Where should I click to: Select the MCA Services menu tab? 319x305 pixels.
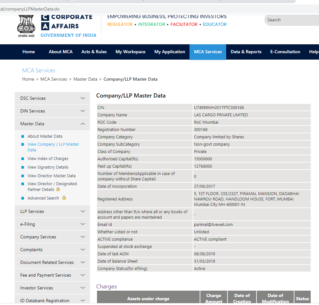[208, 52]
